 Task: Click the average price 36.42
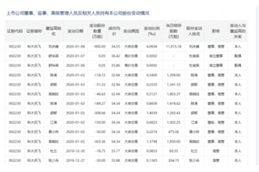[116, 56]
